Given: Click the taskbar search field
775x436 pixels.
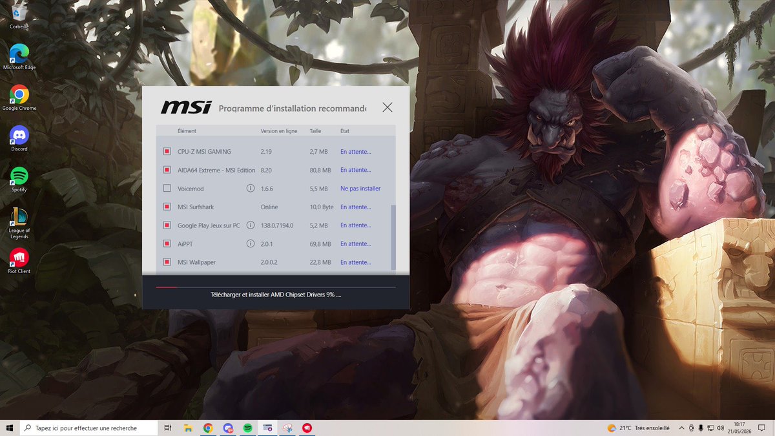Looking at the screenshot, I should [x=88, y=428].
